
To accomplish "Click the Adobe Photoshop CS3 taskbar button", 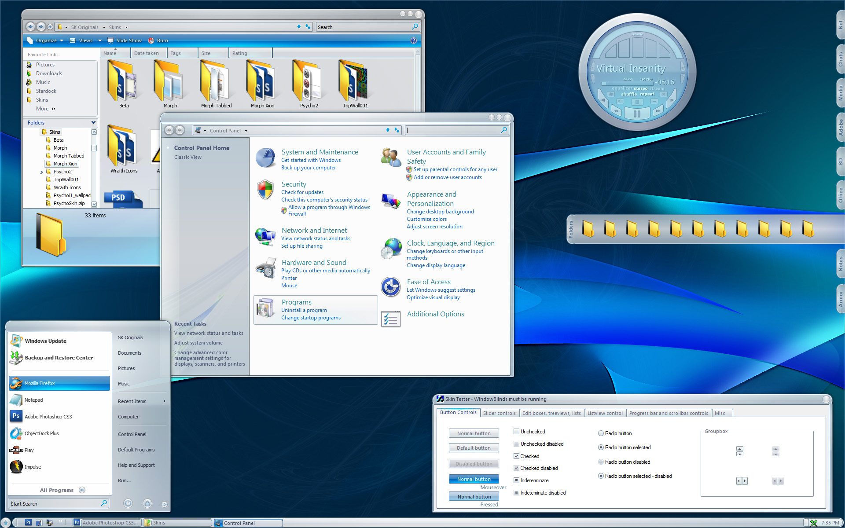I will [107, 523].
